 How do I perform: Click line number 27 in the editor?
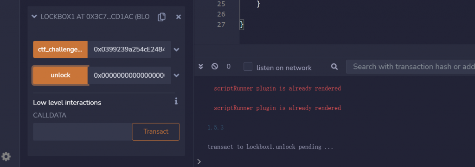point(221,25)
